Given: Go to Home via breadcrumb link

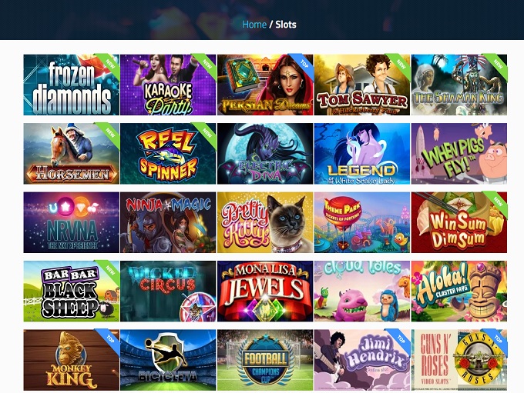Looking at the screenshot, I should [x=254, y=25].
